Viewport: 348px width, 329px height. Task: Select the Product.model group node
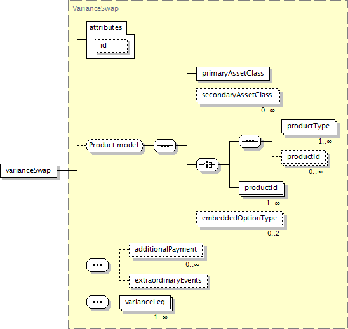point(114,145)
